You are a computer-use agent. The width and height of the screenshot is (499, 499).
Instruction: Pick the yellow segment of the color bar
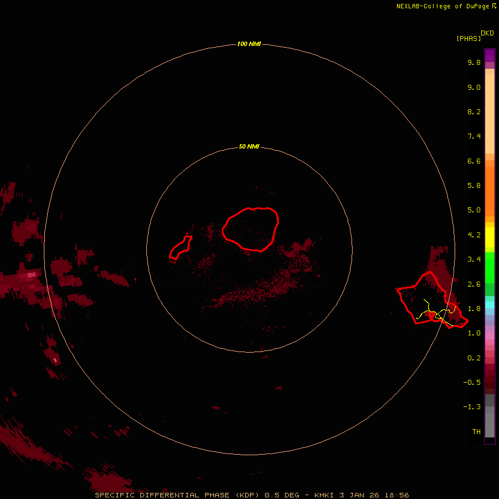pos(490,237)
